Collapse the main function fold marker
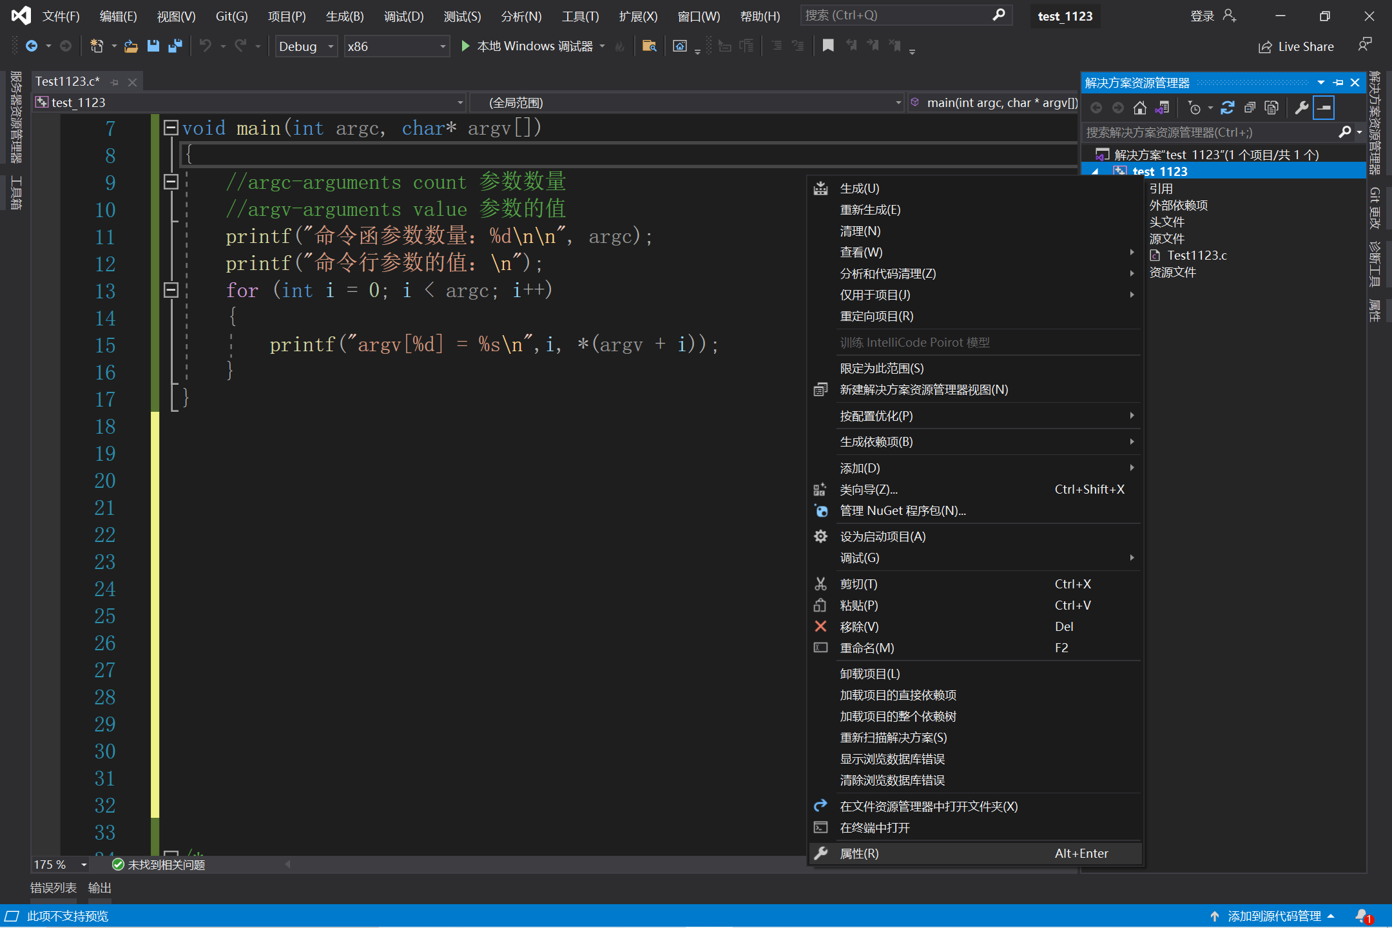This screenshot has width=1392, height=928. (171, 128)
